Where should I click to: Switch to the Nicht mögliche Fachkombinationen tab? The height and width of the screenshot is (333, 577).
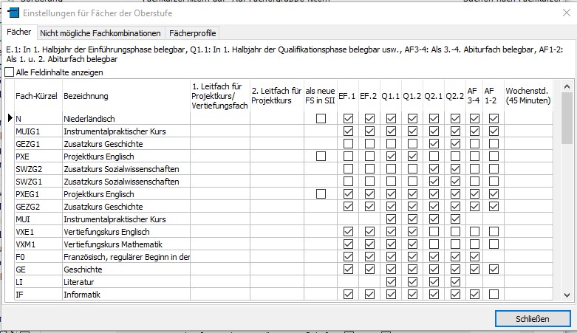(100, 33)
